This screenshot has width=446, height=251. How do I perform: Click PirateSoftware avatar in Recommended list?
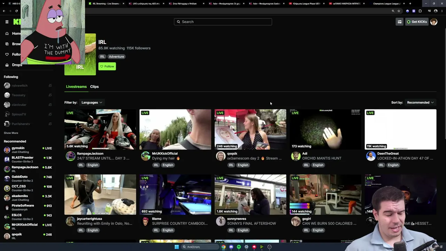tap(7, 207)
